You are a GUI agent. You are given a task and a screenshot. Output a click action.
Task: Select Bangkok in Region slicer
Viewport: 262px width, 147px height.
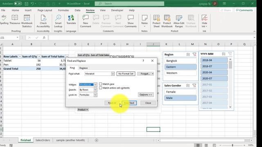(181, 61)
